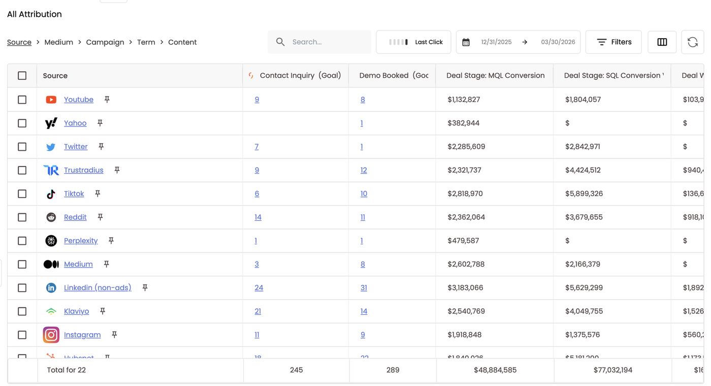The height and width of the screenshot is (386, 711).
Task: Pin the Trustradius source row
Action: [x=117, y=170]
